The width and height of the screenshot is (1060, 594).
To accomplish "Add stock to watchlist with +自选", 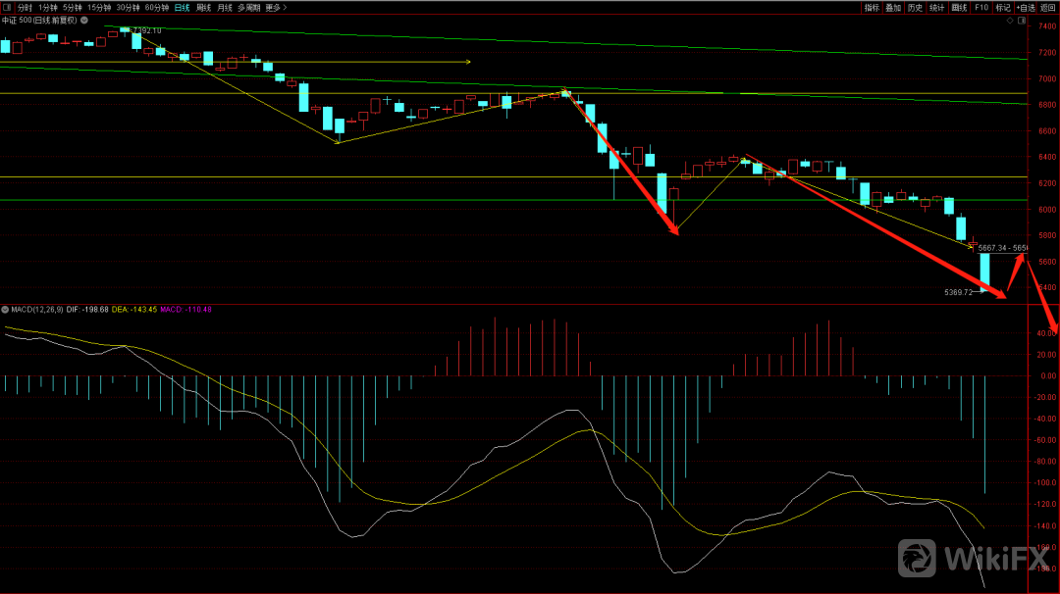I will pos(1026,7).
